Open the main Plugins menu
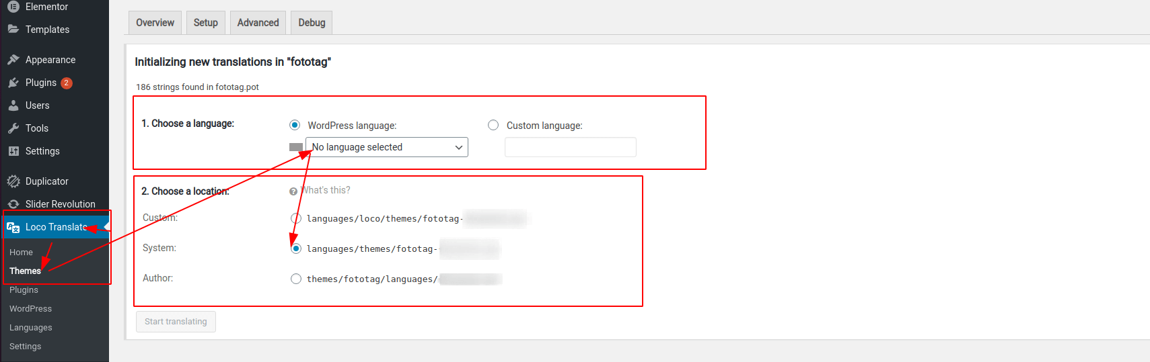Image resolution: width=1150 pixels, height=362 pixels. tap(41, 83)
